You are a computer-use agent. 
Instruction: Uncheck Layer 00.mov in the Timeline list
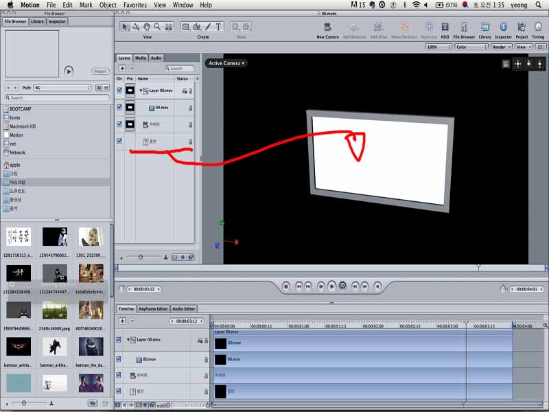coord(119,340)
